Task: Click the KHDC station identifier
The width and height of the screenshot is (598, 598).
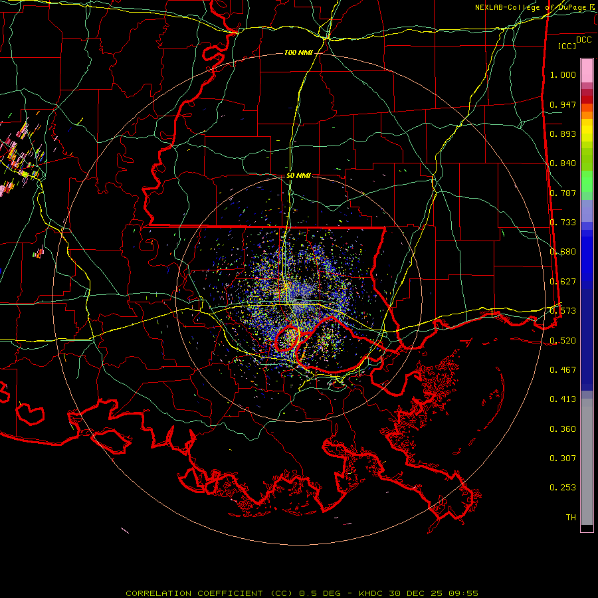Action: click(x=372, y=593)
